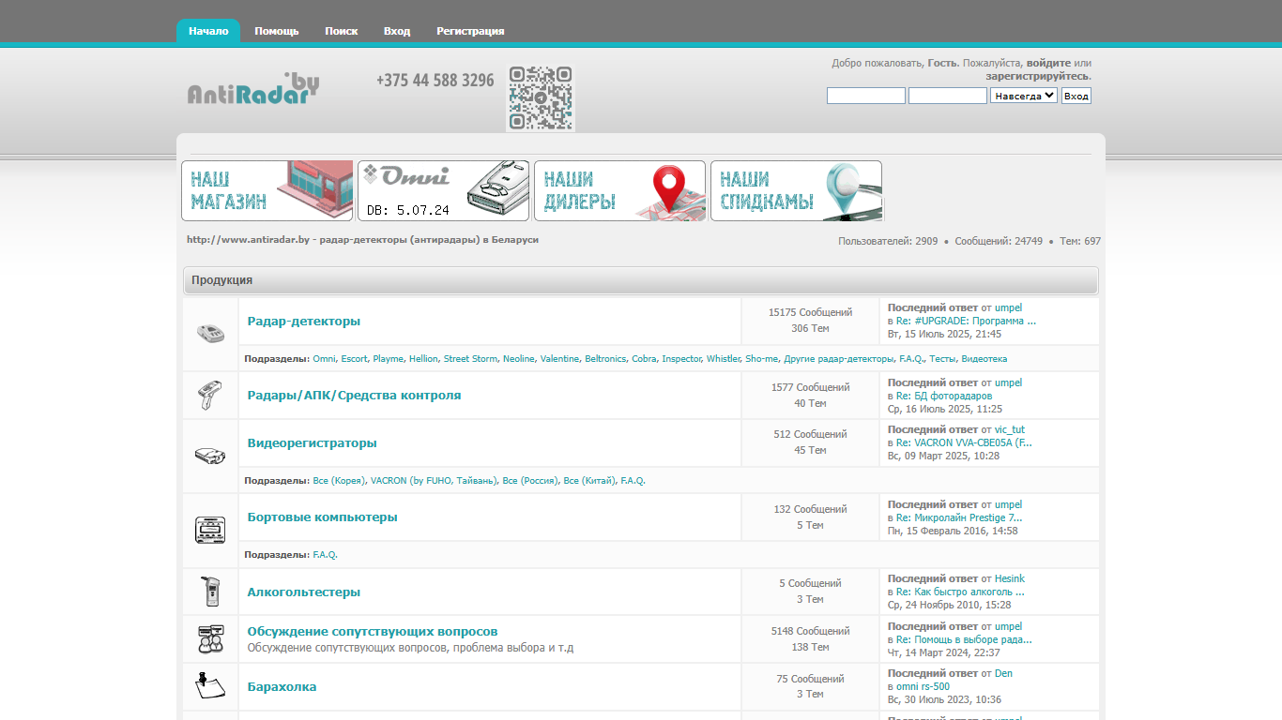Open last reply Re: #UPGRADE: Программа
Image resolution: width=1282 pixels, height=720 pixels.
pyautogui.click(x=967, y=321)
